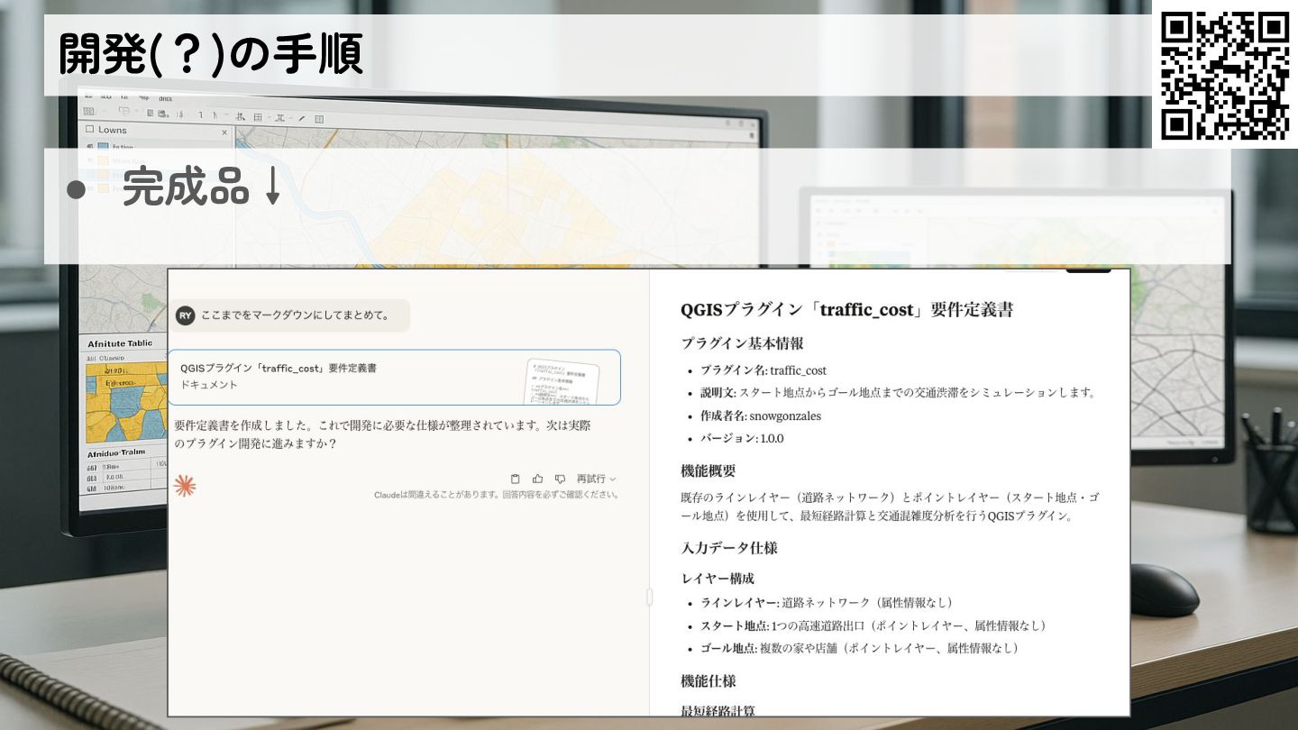This screenshot has height=730, width=1298.
Task: Click the divider handle between chat and document
Action: point(649,596)
